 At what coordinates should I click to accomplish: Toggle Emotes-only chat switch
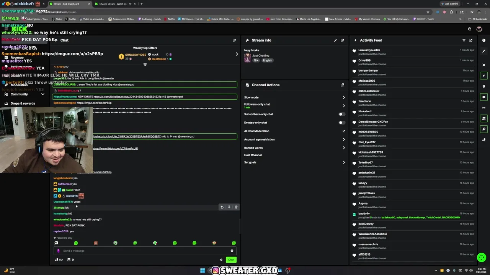click(342, 123)
